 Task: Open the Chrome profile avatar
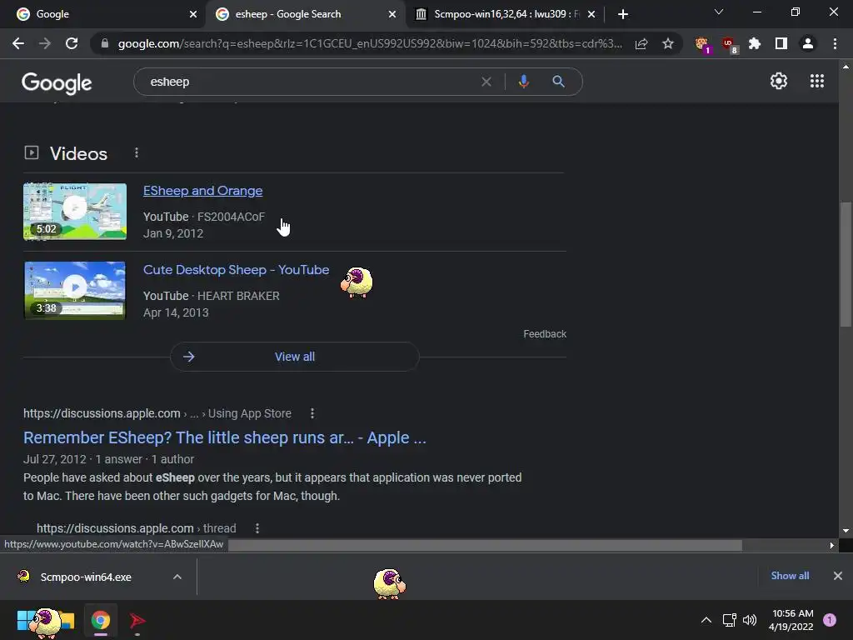pyautogui.click(x=808, y=43)
